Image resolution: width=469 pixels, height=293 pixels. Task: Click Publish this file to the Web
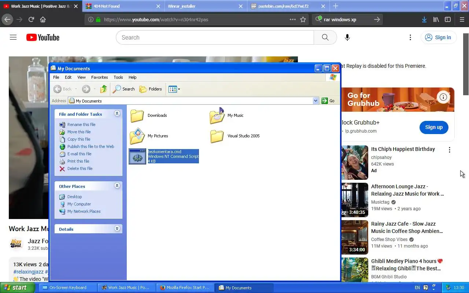(x=86, y=146)
